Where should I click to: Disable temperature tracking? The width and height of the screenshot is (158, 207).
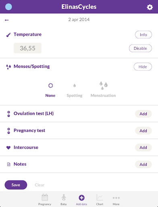pyautogui.click(x=140, y=48)
